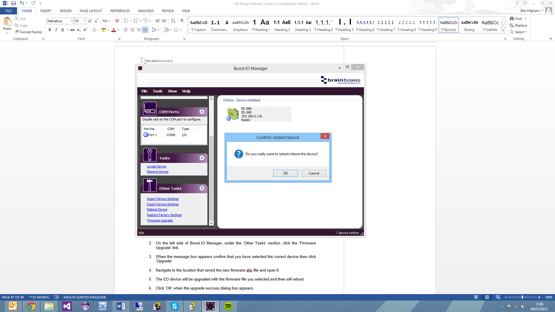Expand the Styles gallery More arrow

coord(503,31)
